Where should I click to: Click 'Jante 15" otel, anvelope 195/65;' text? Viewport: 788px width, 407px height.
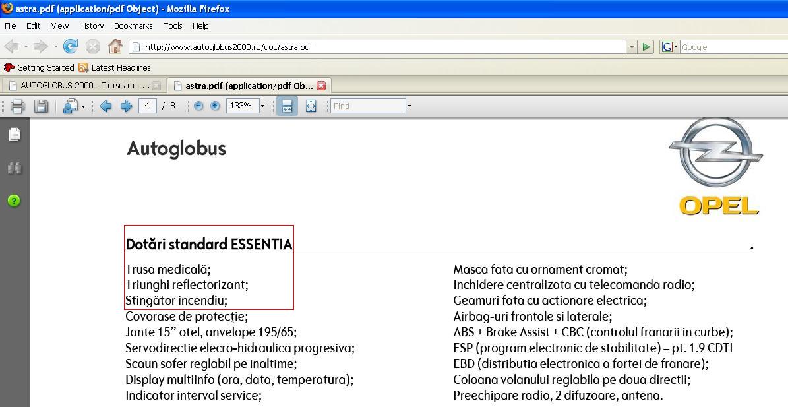pyautogui.click(x=211, y=332)
